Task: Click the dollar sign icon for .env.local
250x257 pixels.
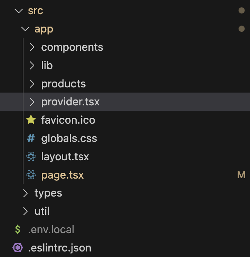Action: (18, 229)
